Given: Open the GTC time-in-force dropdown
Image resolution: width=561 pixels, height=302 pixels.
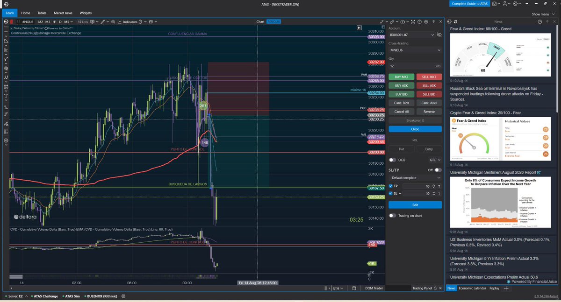Looking at the screenshot, I should tap(435, 160).
